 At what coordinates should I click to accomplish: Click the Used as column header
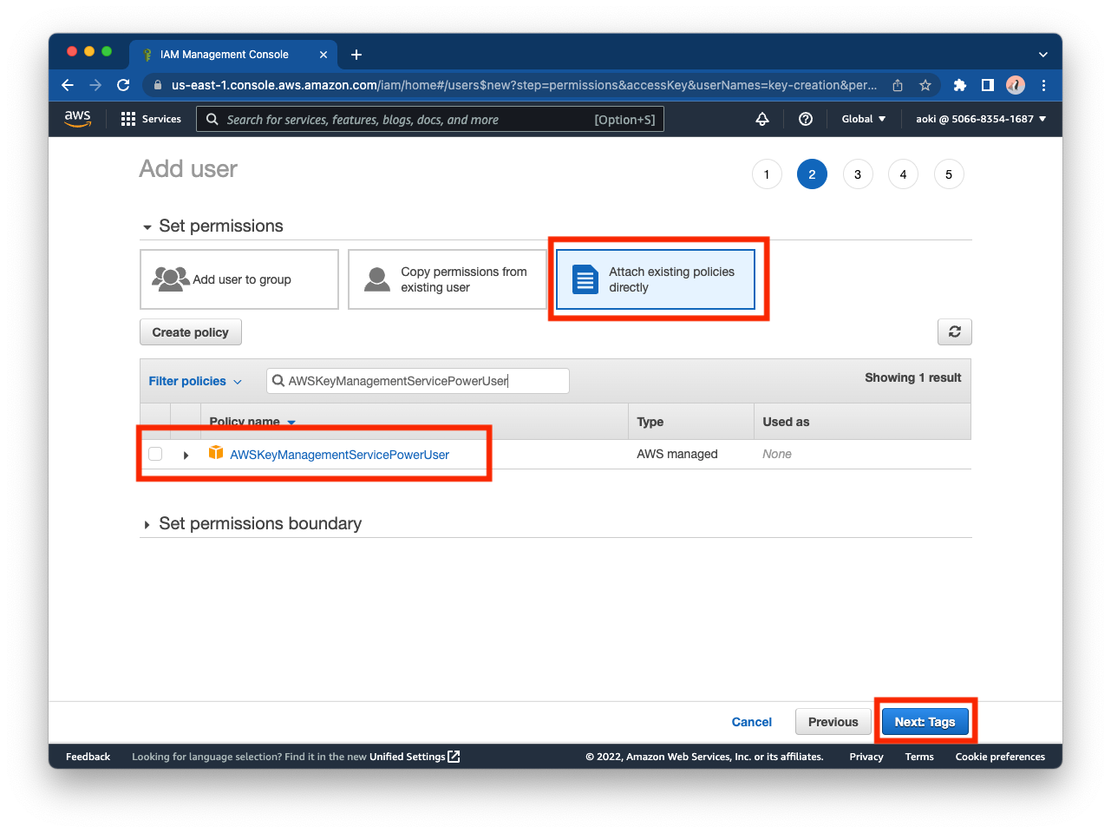click(786, 422)
